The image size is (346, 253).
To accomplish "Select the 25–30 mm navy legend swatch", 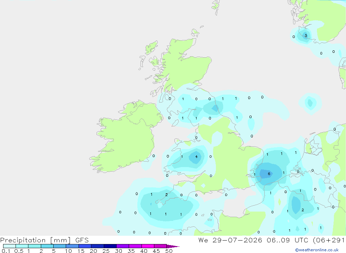I will [110, 246].
